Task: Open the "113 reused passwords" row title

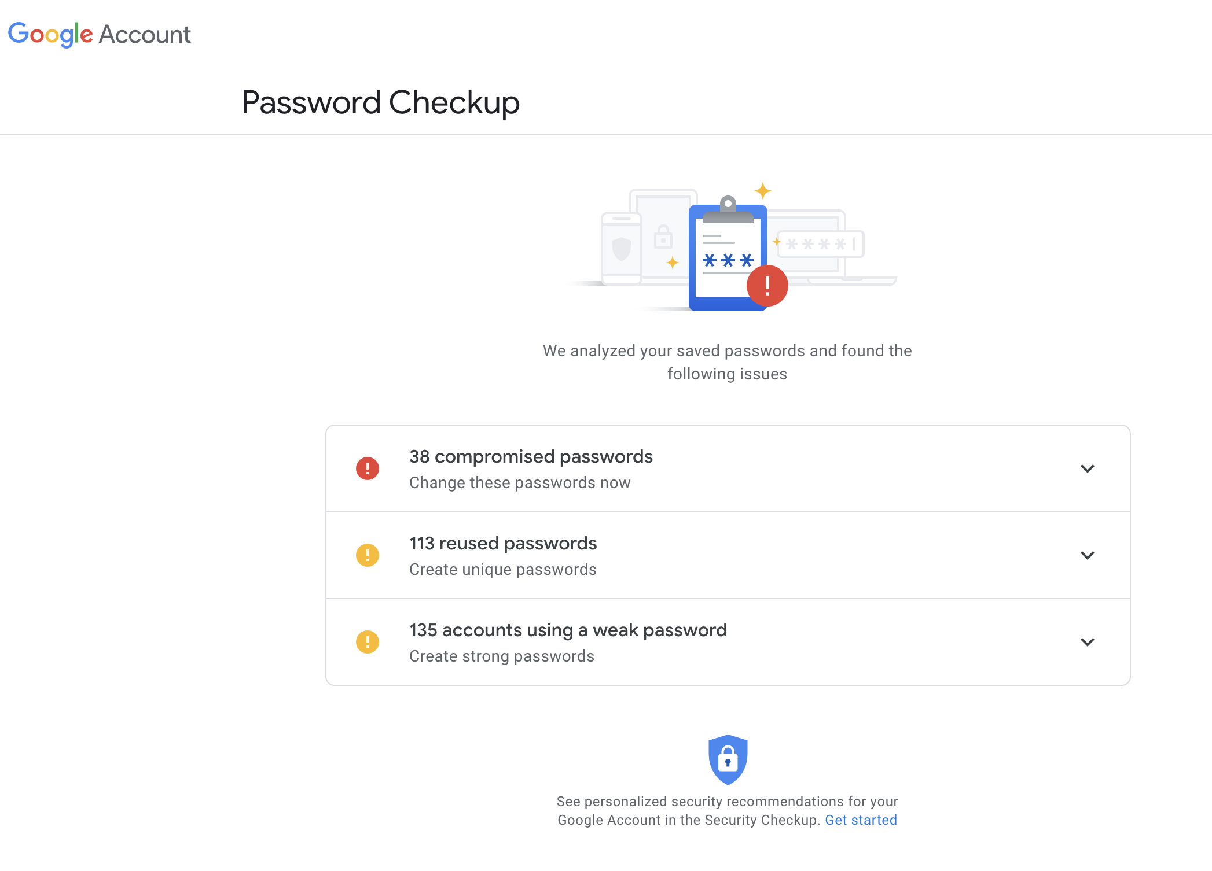Action: [503, 544]
